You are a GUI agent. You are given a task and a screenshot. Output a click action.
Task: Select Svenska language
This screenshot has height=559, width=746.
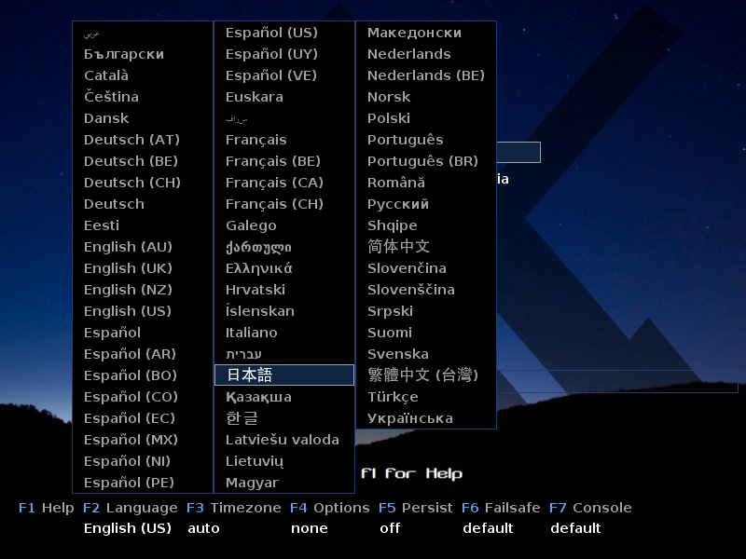point(398,354)
